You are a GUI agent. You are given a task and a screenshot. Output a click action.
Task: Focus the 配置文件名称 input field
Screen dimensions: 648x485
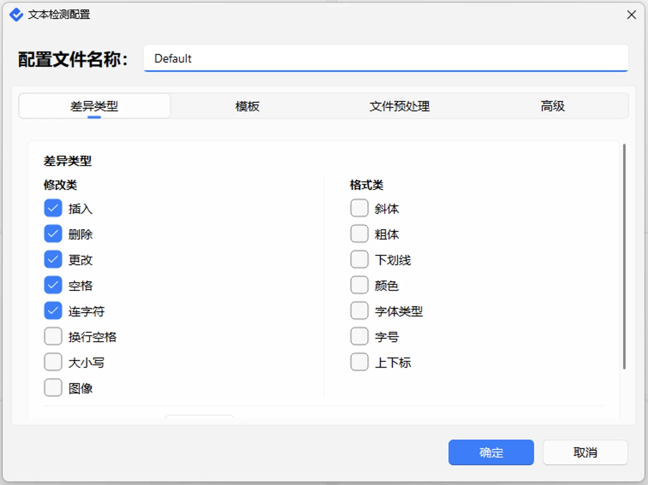(x=386, y=58)
